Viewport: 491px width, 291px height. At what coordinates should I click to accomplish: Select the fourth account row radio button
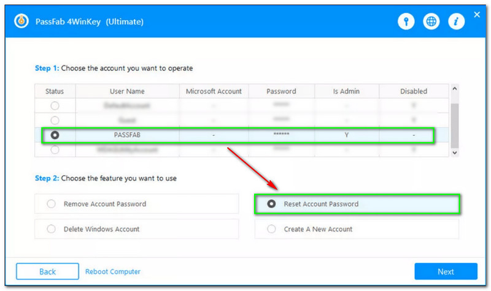[x=55, y=149]
